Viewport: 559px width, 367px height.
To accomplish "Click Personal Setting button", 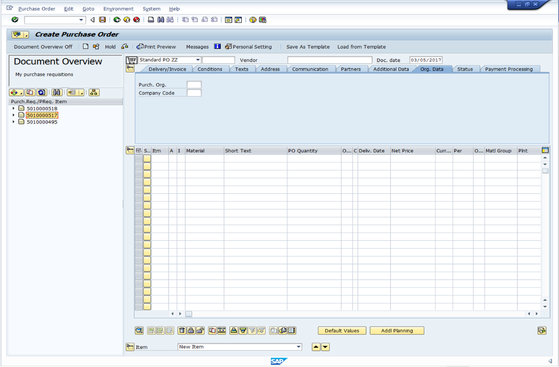I will [248, 47].
